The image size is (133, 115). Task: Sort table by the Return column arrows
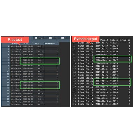click(43, 43)
